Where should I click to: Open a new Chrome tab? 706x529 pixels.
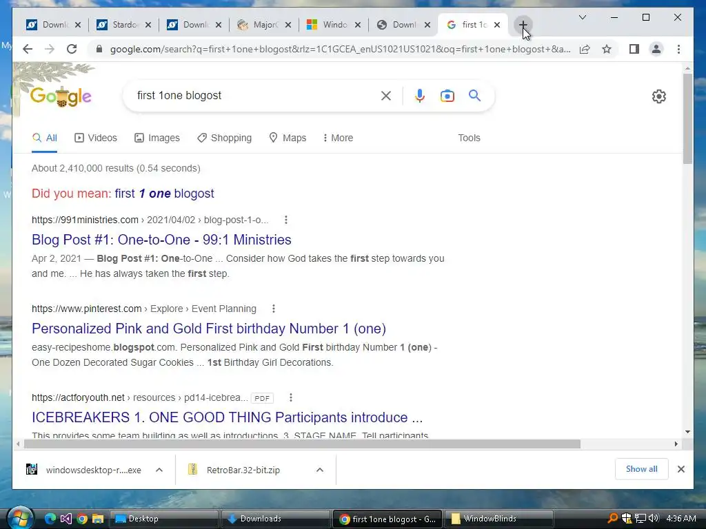coord(523,25)
